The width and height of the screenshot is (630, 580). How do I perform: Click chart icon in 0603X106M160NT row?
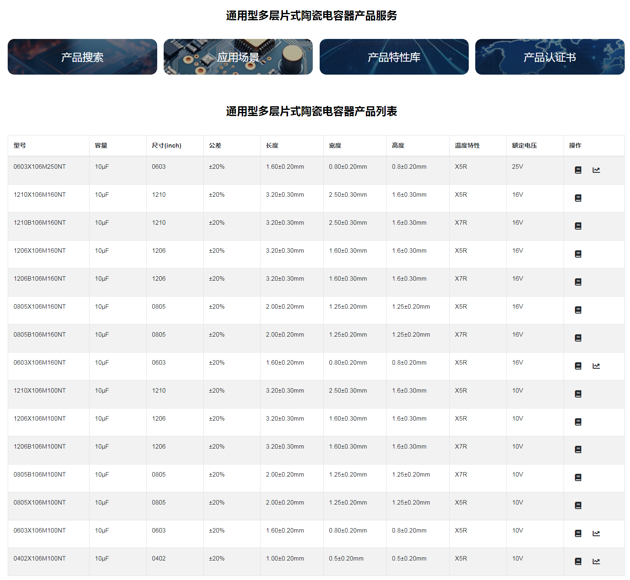[x=596, y=366]
